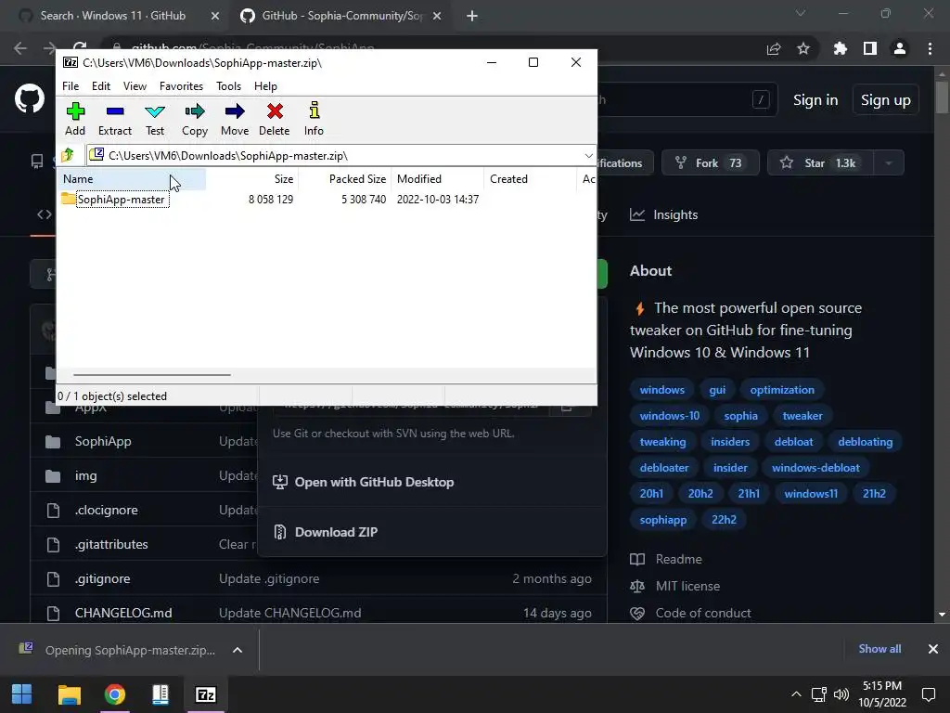Image resolution: width=950 pixels, height=713 pixels.
Task: Star the repository on GitHub
Action: click(x=820, y=163)
